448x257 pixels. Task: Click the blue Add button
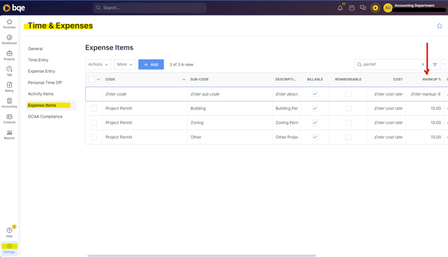click(x=151, y=64)
